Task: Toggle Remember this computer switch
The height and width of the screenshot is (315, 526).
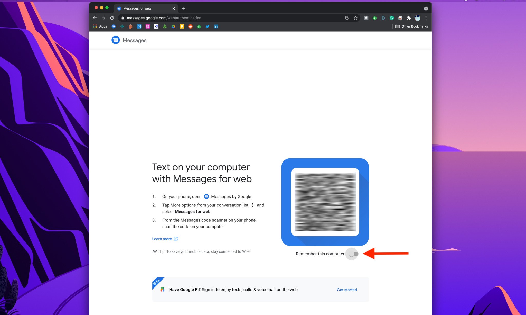Action: click(x=353, y=254)
